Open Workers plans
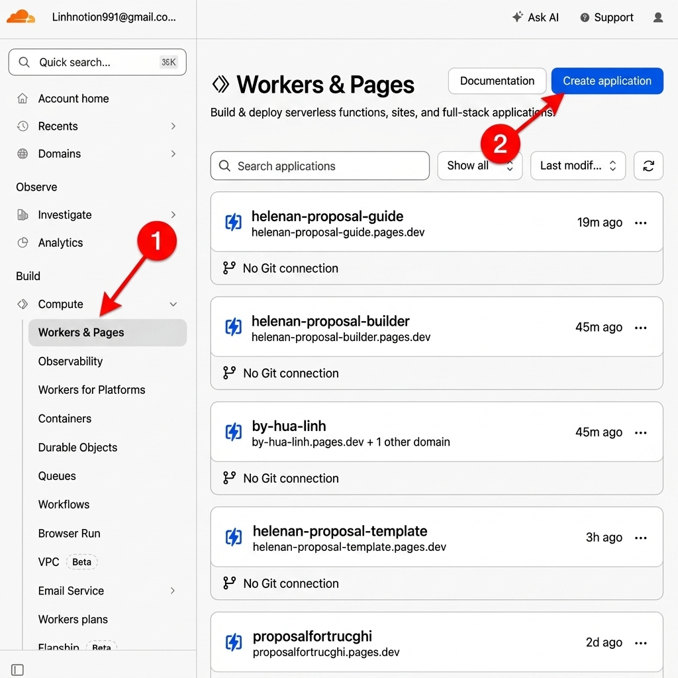The height and width of the screenshot is (678, 678). [x=73, y=619]
